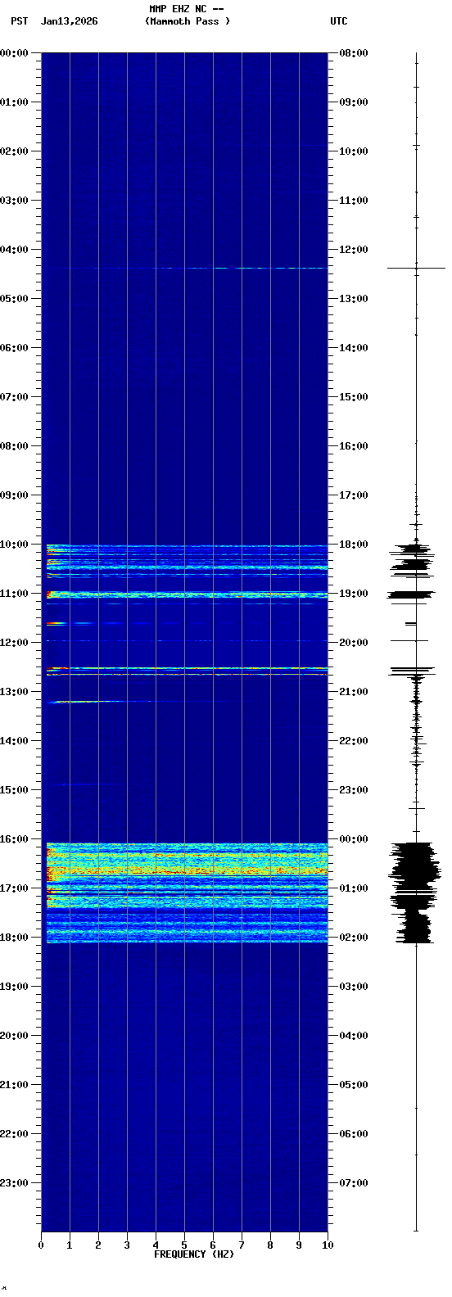Click the '04:00' UTC time label
This screenshot has height=1297, width=452.
[x=354, y=1036]
